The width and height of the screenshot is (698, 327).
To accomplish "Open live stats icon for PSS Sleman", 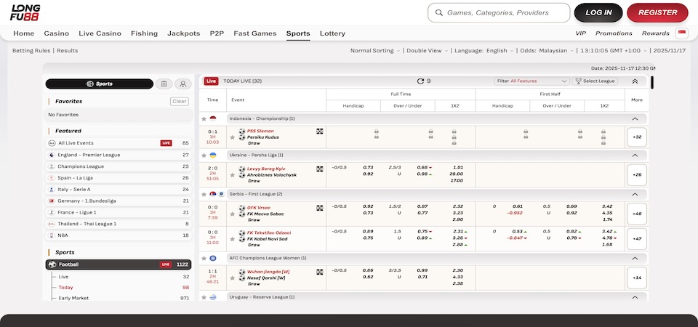I will (320, 132).
